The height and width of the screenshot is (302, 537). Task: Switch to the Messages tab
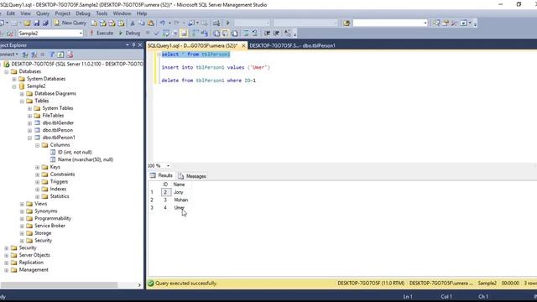(192, 176)
